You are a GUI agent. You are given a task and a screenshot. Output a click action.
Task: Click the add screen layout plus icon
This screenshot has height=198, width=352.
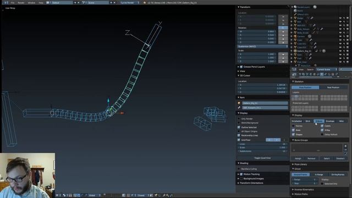(75, 3)
